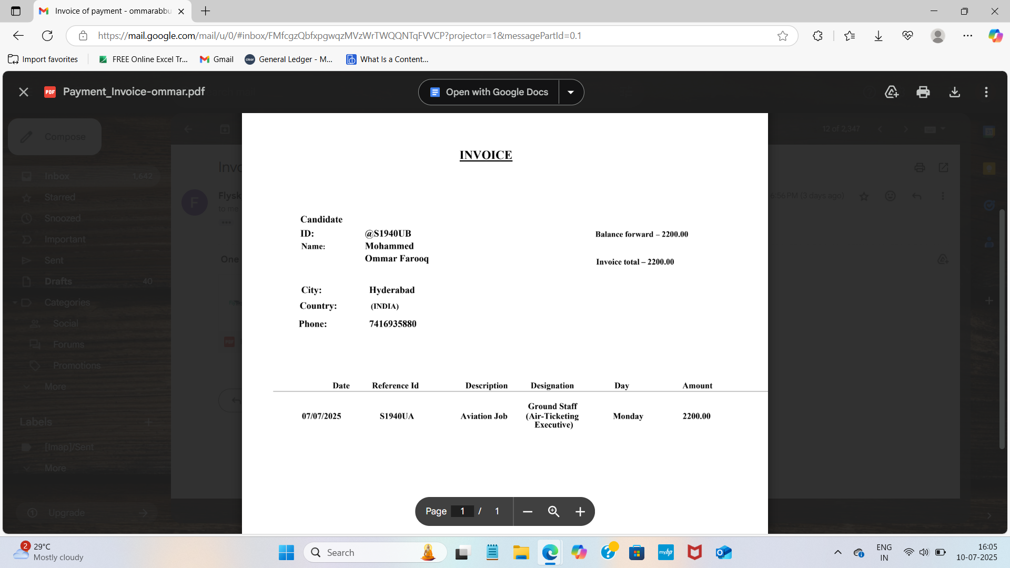The height and width of the screenshot is (568, 1010).
Task: Show hidden system tray icons chevron
Action: (x=838, y=552)
